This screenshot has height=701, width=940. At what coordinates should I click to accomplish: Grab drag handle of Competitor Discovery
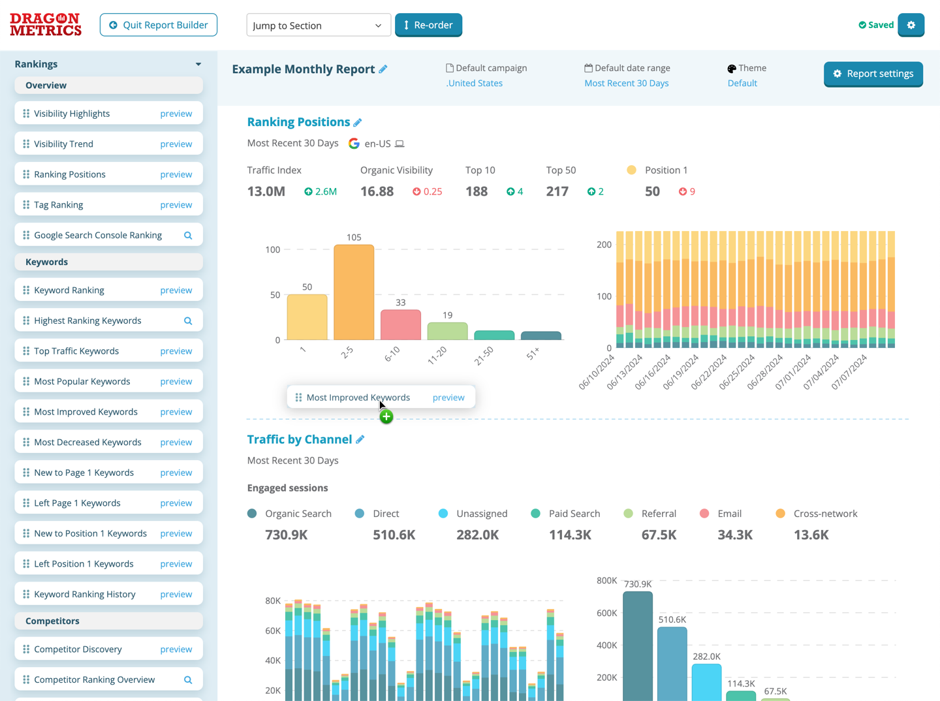coord(26,649)
